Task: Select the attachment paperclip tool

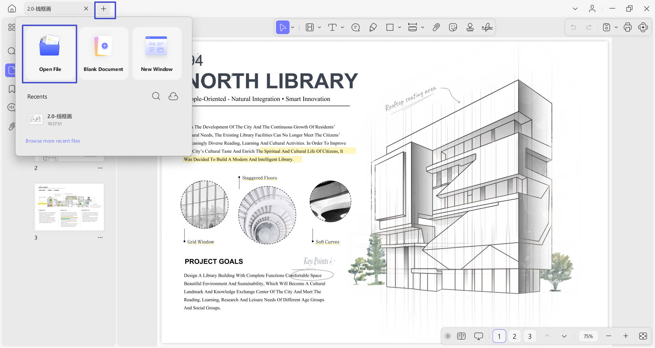Action: (x=436, y=27)
